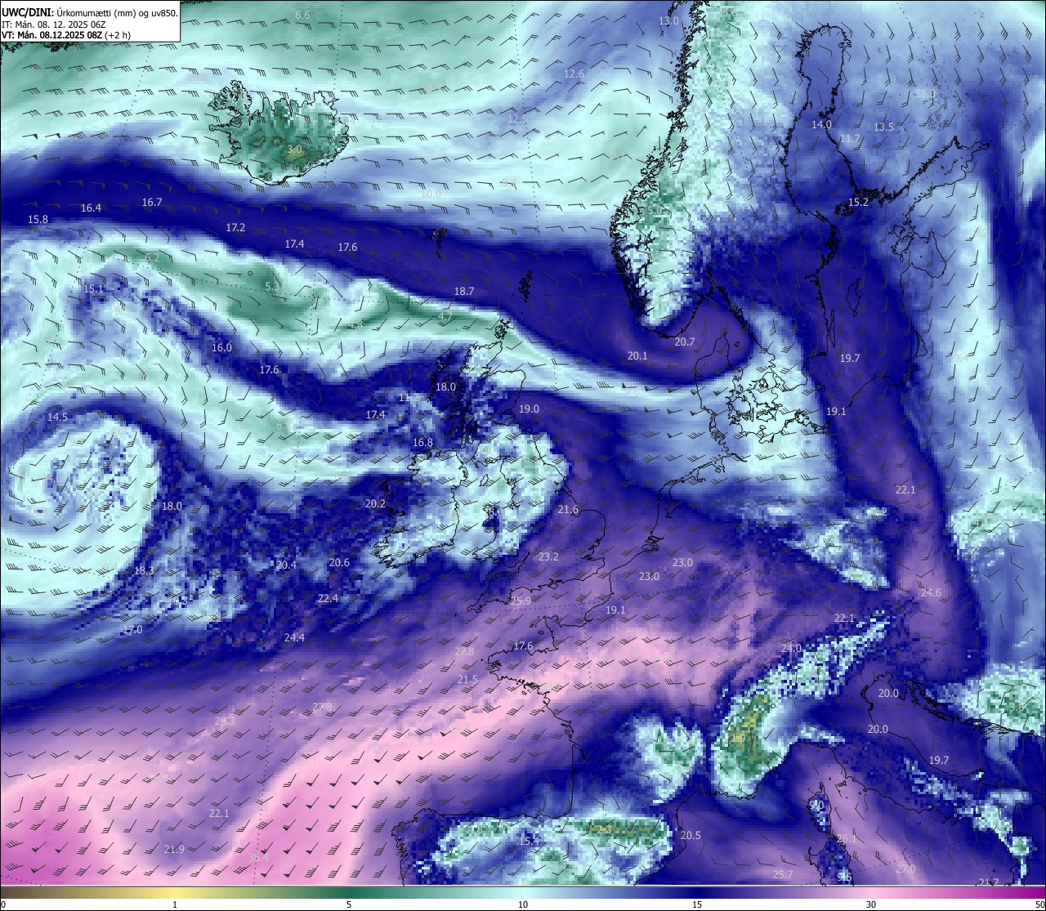Viewport: 1046px width, 911px height.
Task: Click the 17.0 value on the map
Action: (x=132, y=630)
